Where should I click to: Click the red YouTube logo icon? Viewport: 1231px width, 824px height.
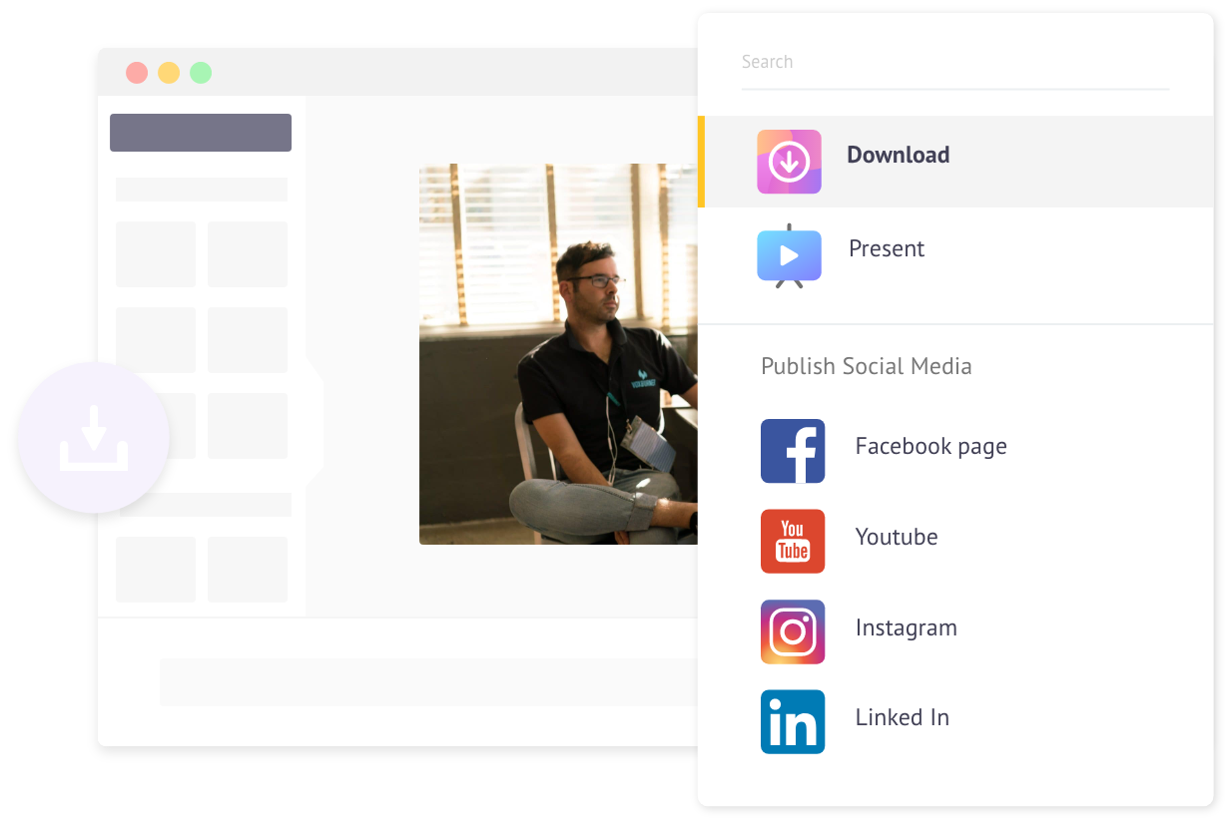793,541
